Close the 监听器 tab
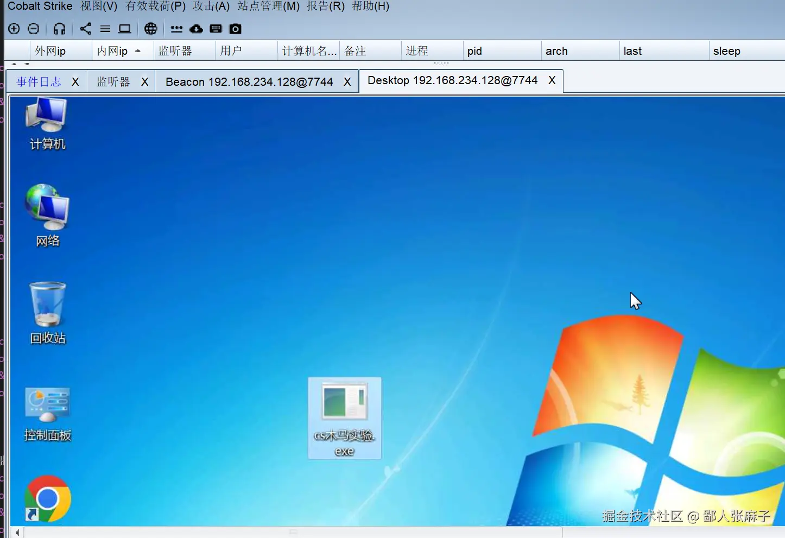 point(145,82)
